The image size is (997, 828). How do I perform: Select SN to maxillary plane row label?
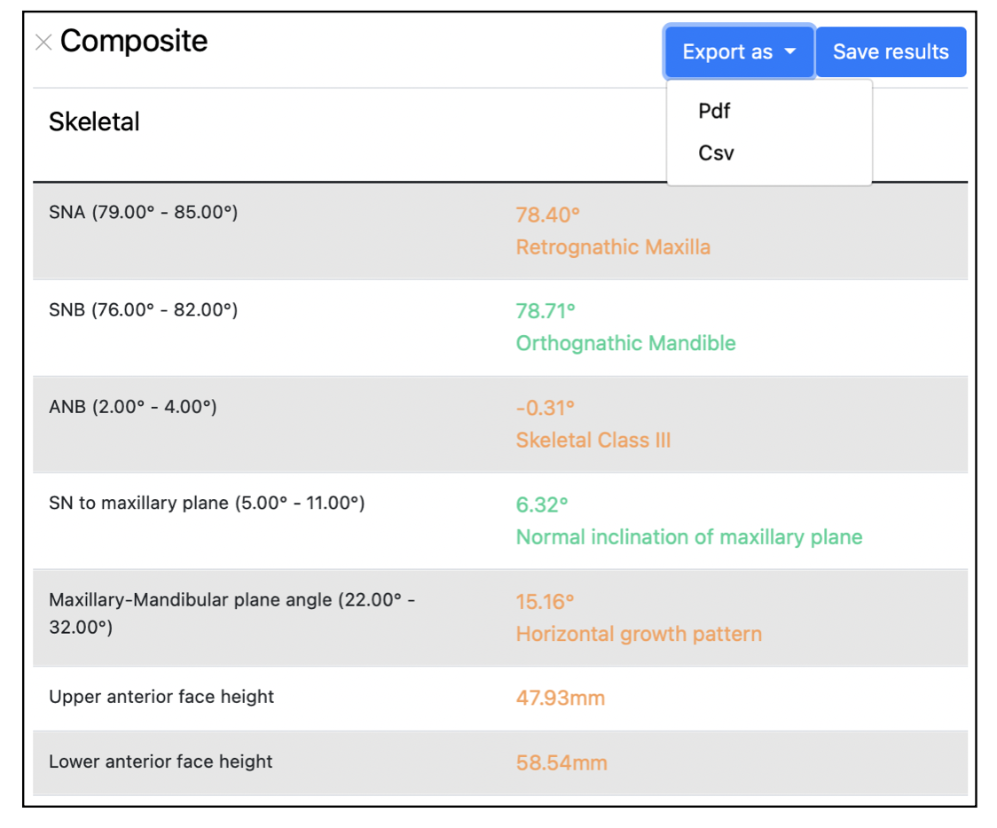coord(207,503)
